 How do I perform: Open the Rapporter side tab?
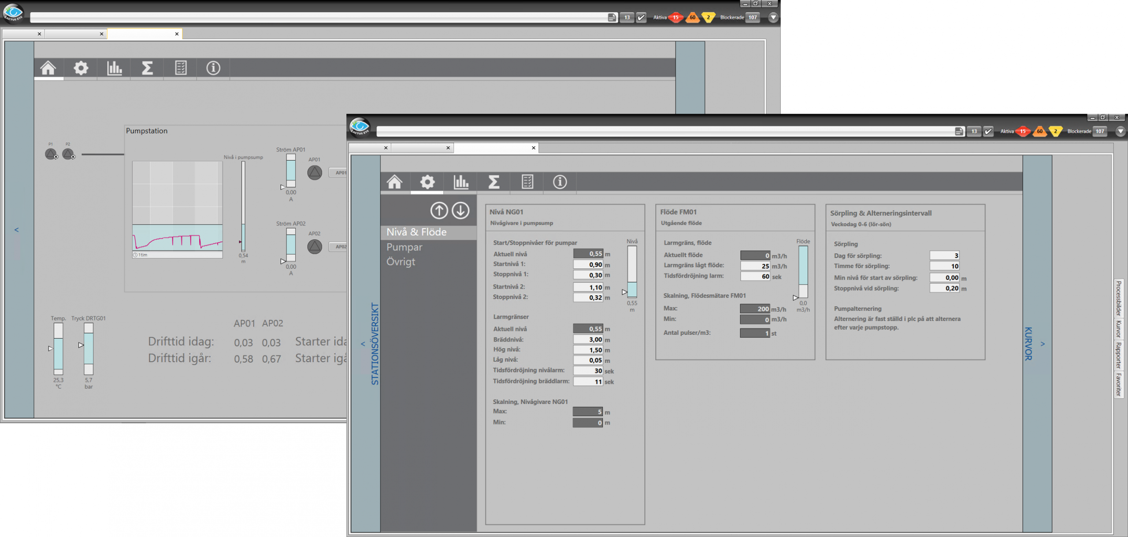(1118, 355)
